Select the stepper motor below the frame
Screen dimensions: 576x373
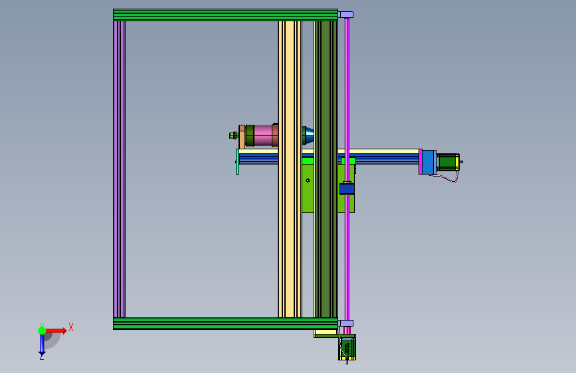click(347, 348)
